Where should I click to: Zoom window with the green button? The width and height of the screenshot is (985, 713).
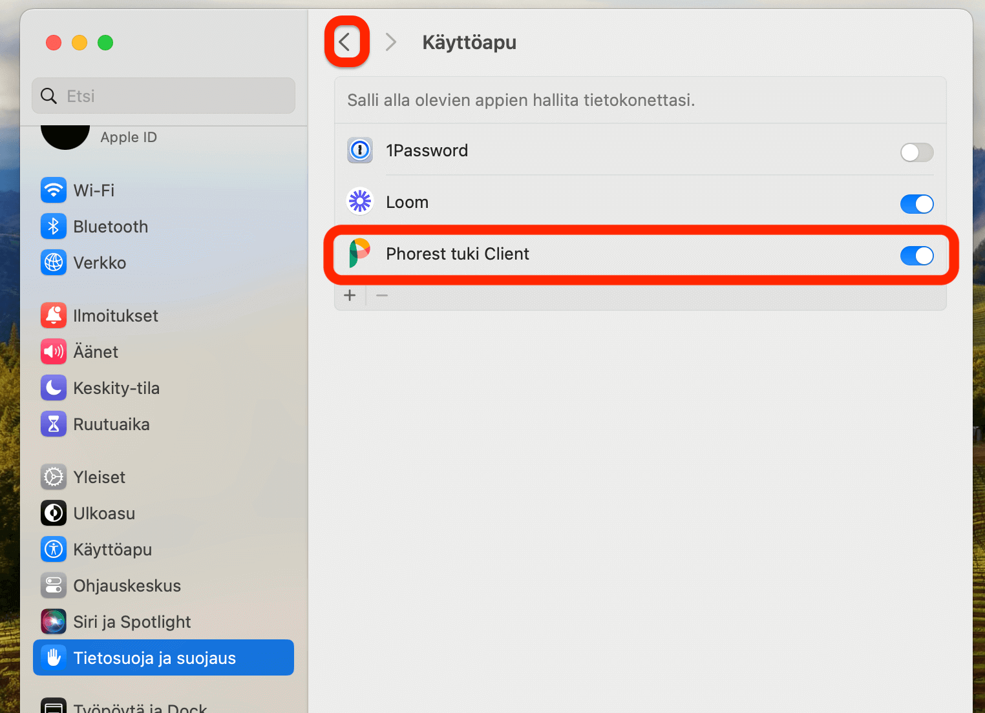[x=105, y=43]
